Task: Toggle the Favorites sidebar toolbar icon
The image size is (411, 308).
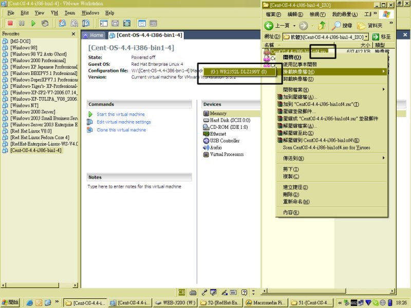Action: click(104, 23)
